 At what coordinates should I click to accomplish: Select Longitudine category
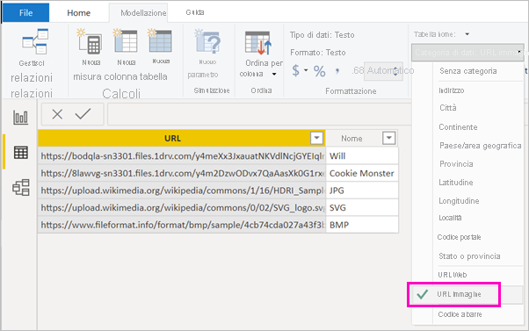click(459, 201)
